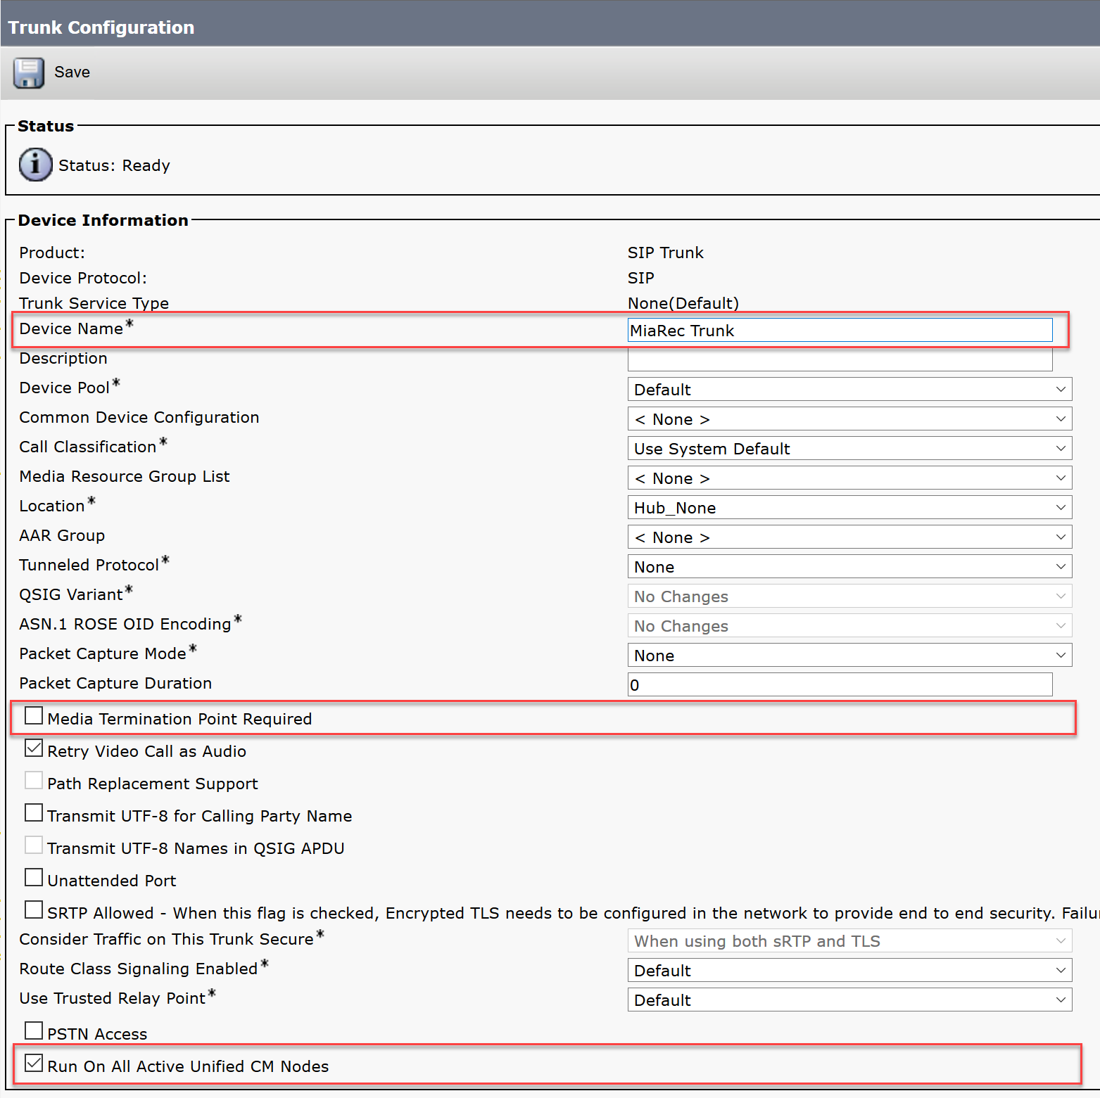Click the Status information icon
Viewport: 1100px width, 1098px height.
35,165
